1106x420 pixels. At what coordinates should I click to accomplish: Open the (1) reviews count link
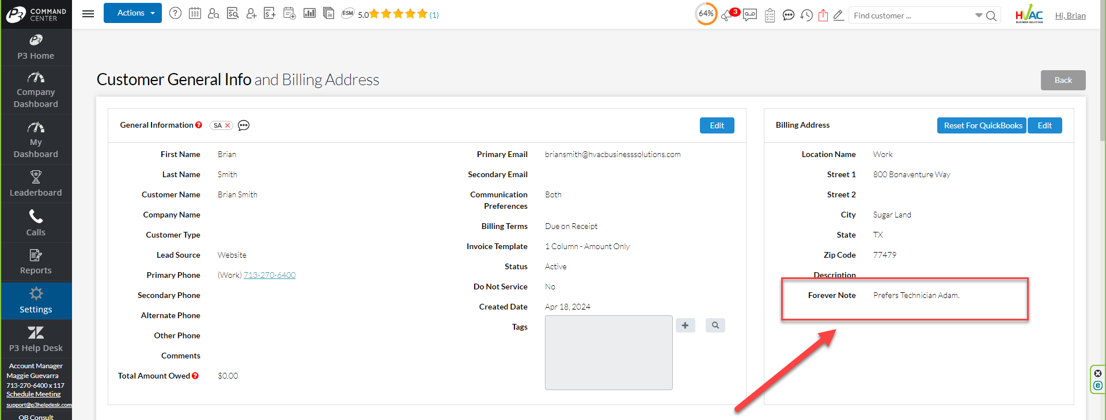pos(434,15)
